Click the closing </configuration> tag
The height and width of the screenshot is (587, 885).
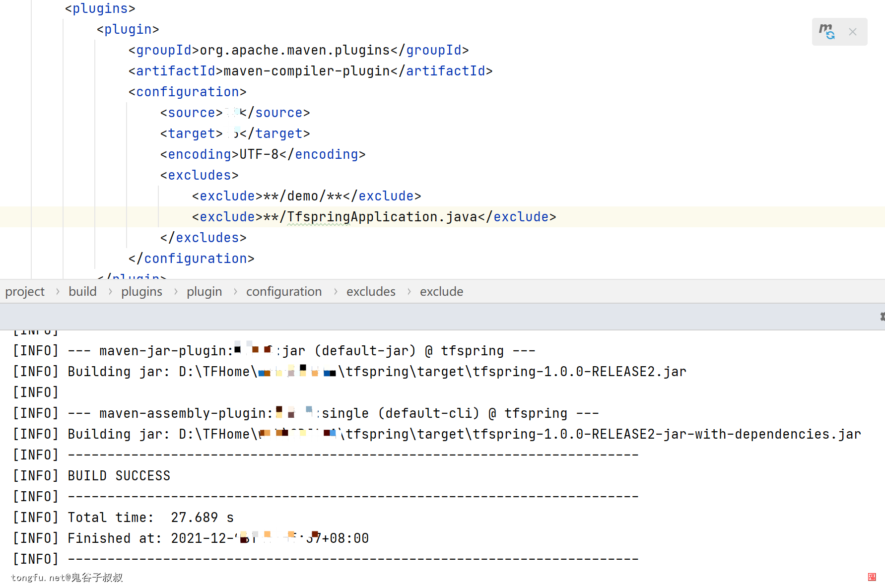coord(191,259)
